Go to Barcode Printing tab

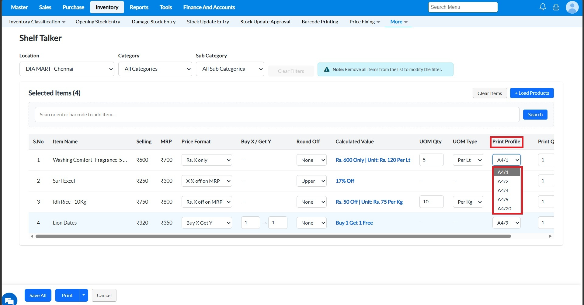[320, 22]
